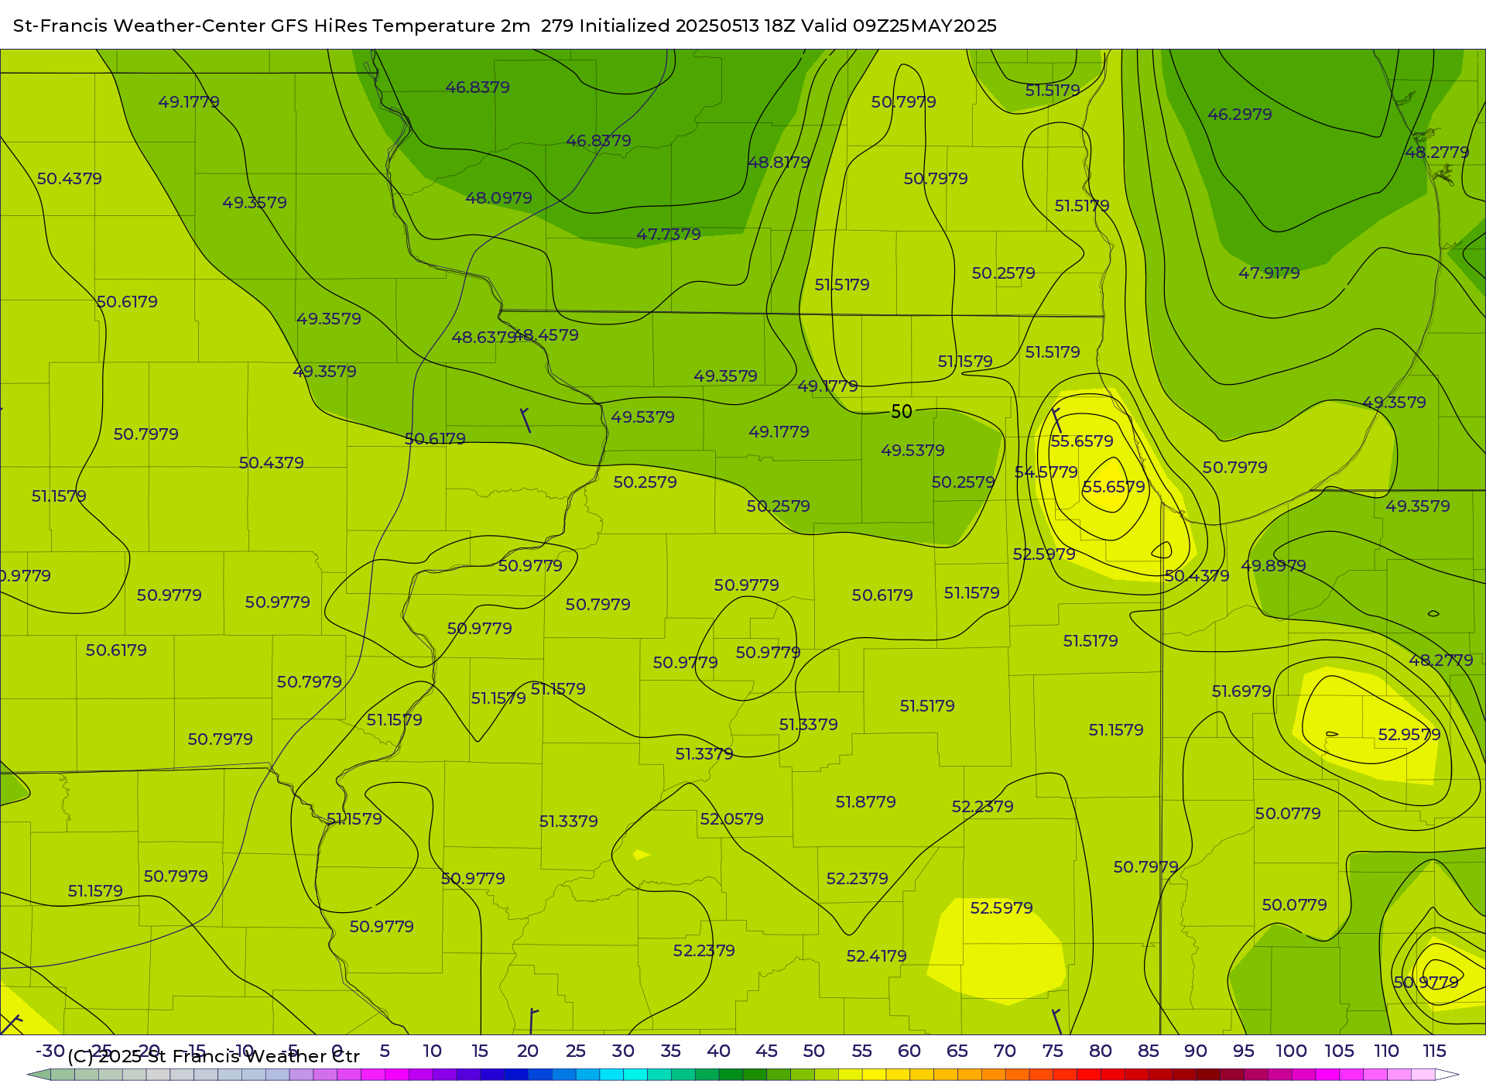Viewport: 1486px width, 1084px height.
Task: Click the 47.7379 temperature value
Action: click(x=669, y=235)
